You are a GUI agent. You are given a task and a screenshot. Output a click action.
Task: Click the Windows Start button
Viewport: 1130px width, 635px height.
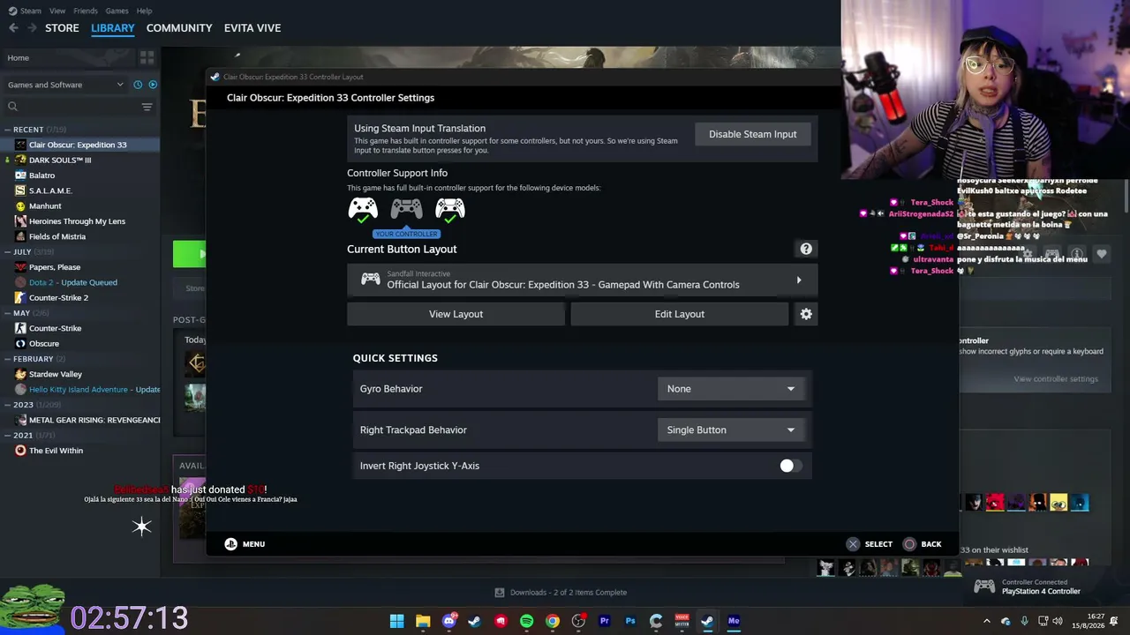tap(397, 621)
